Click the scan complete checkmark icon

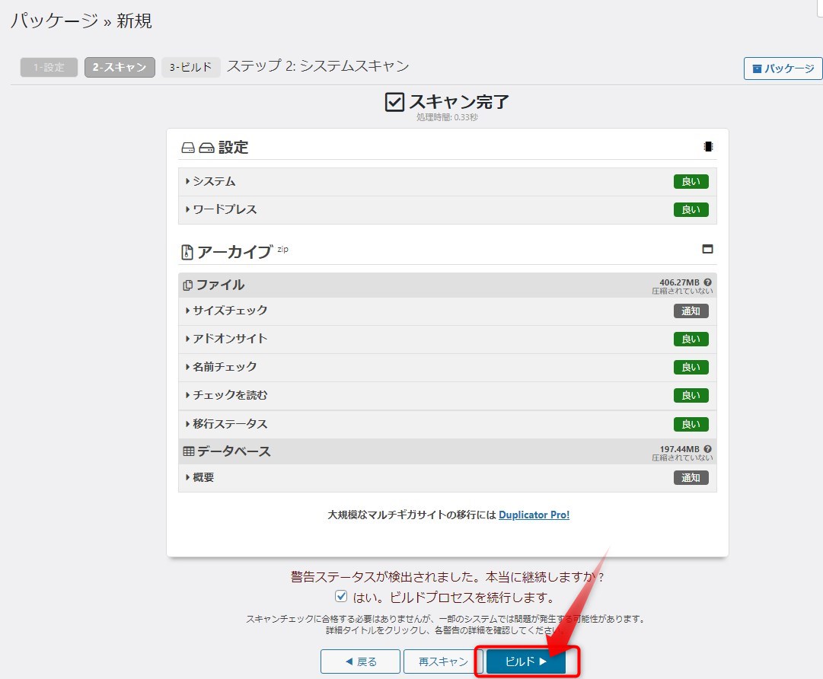[x=394, y=102]
